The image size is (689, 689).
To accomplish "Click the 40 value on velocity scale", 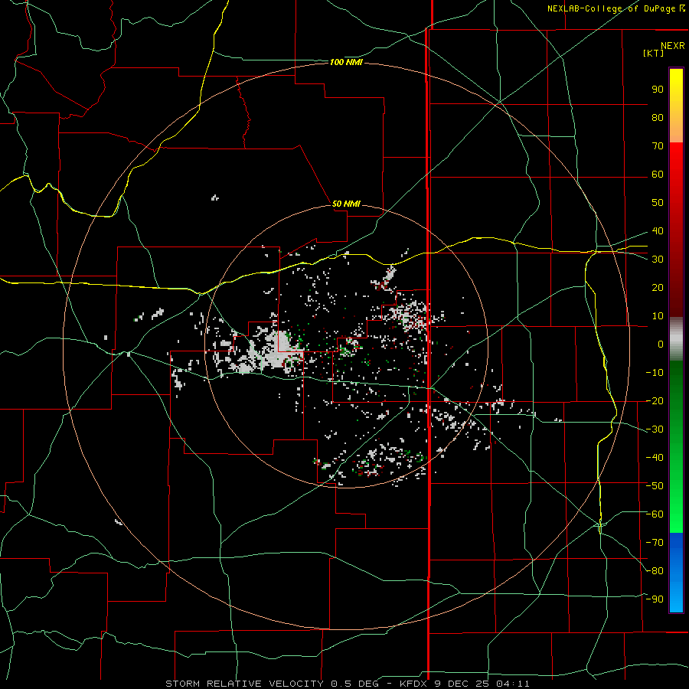I will pos(658,231).
